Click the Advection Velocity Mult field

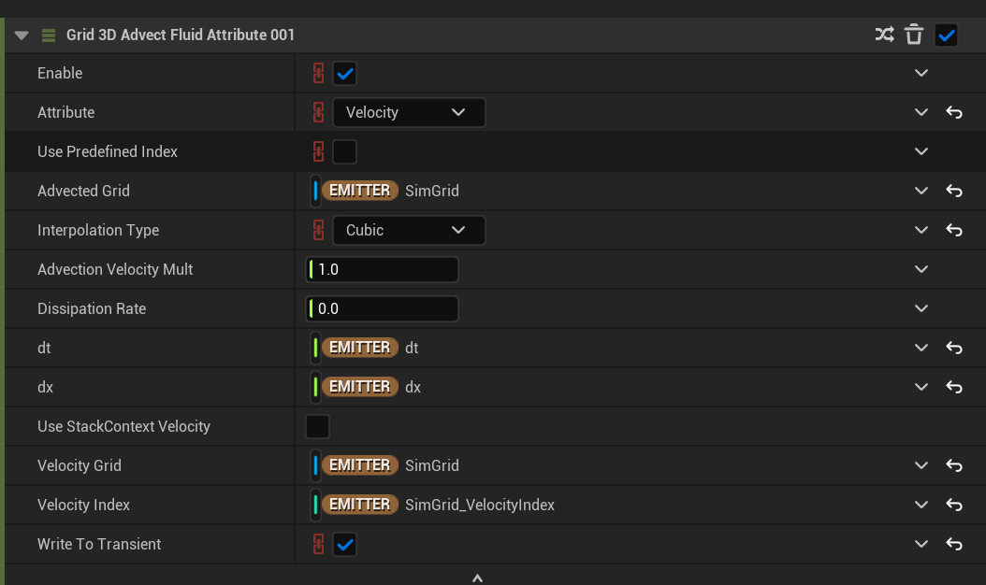(384, 269)
